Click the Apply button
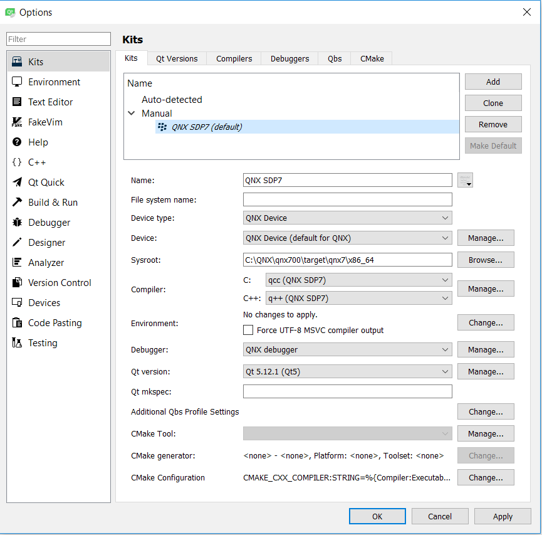Image resolution: width=542 pixels, height=535 pixels. point(503,516)
